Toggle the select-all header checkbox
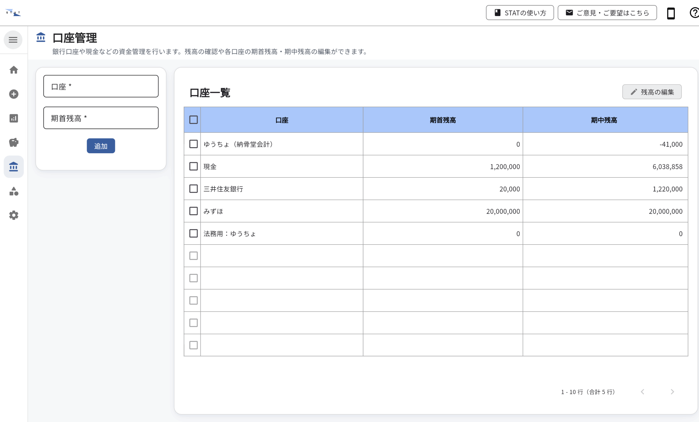The image size is (699, 422). coord(194,120)
